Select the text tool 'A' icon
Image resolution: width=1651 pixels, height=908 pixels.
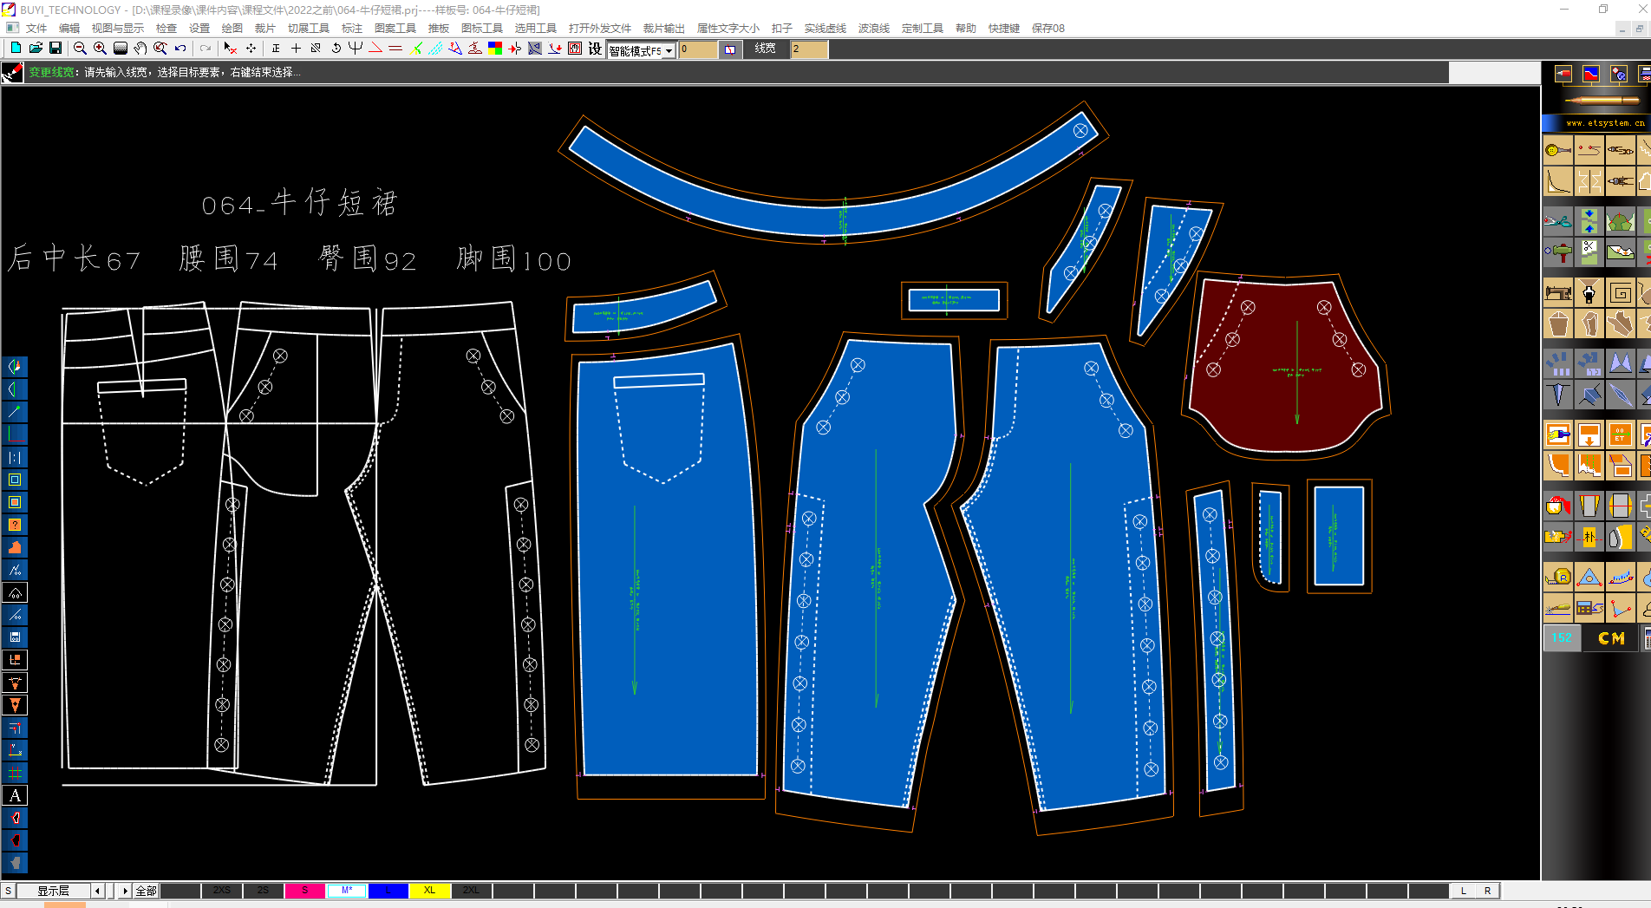pos(15,795)
